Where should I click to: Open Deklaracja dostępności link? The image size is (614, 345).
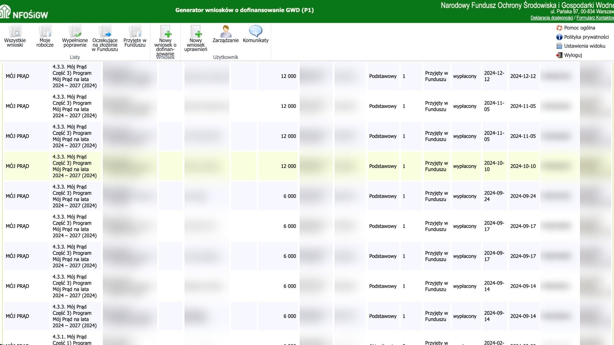[x=552, y=18]
